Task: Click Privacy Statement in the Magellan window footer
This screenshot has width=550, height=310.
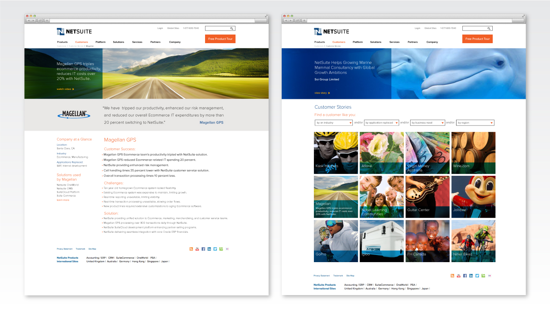Action: [64, 249]
